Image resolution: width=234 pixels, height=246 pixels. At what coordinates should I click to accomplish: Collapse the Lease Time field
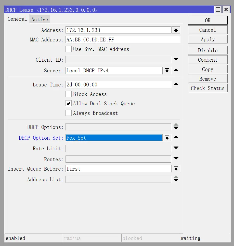pos(176,84)
